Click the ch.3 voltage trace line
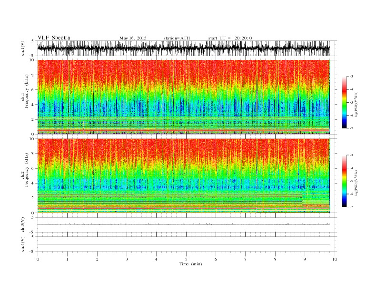This screenshot has width=377, height=291. 184,224
